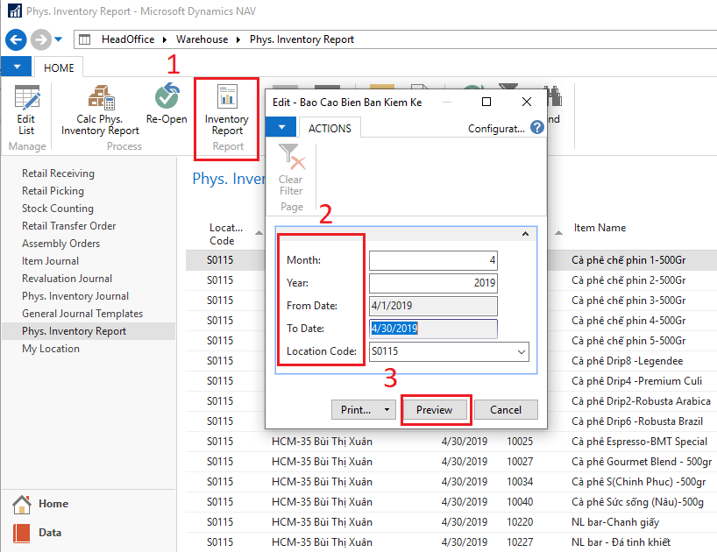Select row Cà phê Drip8 -Legendee

[627, 361]
